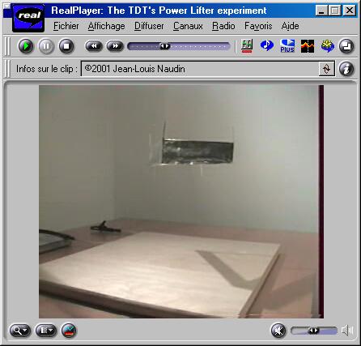Pause the clip playback
This screenshot has height=346, width=361.
[46, 46]
